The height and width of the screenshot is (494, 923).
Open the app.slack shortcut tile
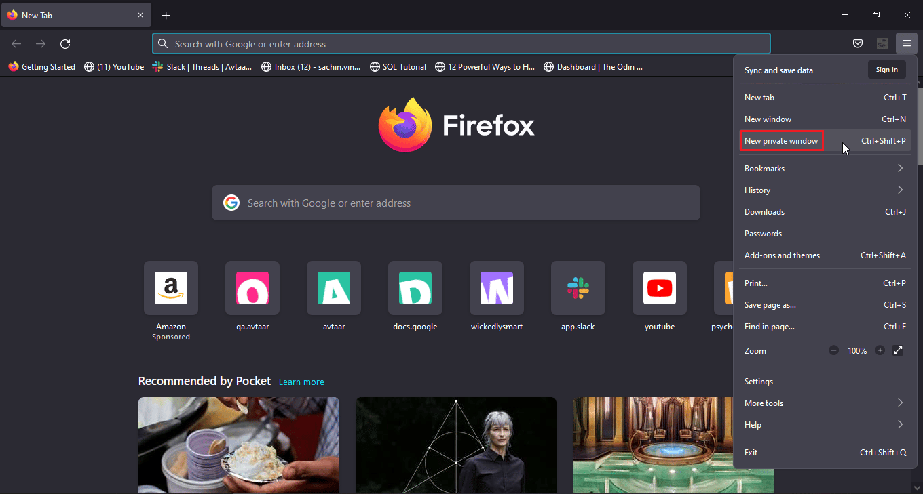tap(578, 289)
